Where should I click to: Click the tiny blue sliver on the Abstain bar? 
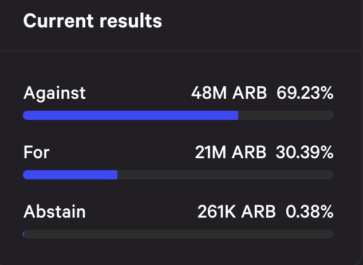pos(24,234)
